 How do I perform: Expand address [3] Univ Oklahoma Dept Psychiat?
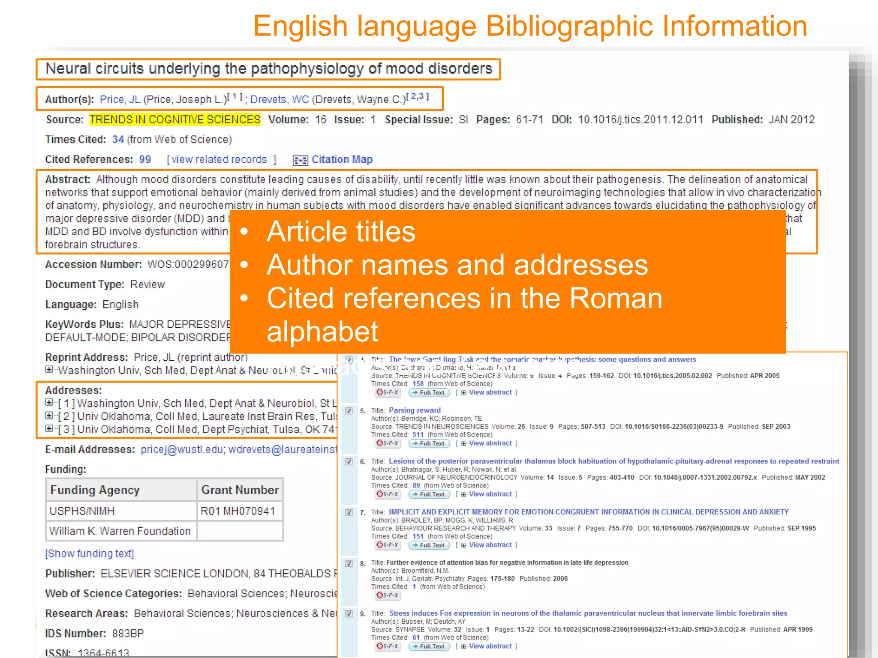[49, 428]
